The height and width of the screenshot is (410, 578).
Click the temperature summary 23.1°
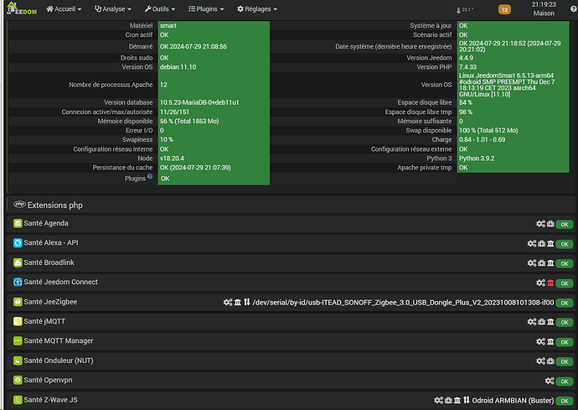point(465,10)
